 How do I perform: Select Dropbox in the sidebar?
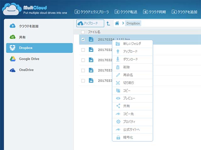tap(39, 48)
